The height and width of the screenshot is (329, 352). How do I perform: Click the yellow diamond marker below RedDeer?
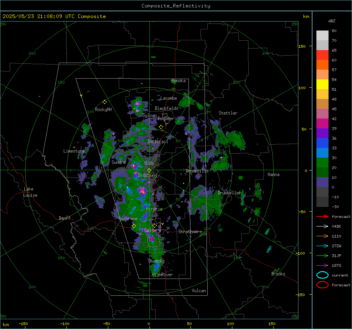click(x=161, y=127)
